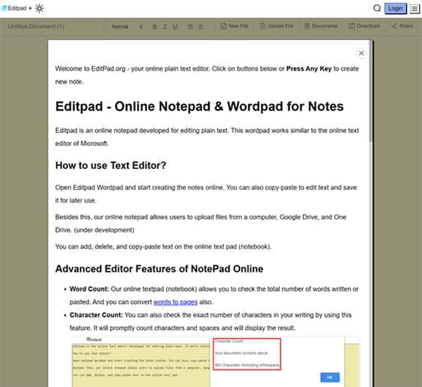Click the Download toolbar button
The width and height of the screenshot is (422, 387).
pos(364,26)
